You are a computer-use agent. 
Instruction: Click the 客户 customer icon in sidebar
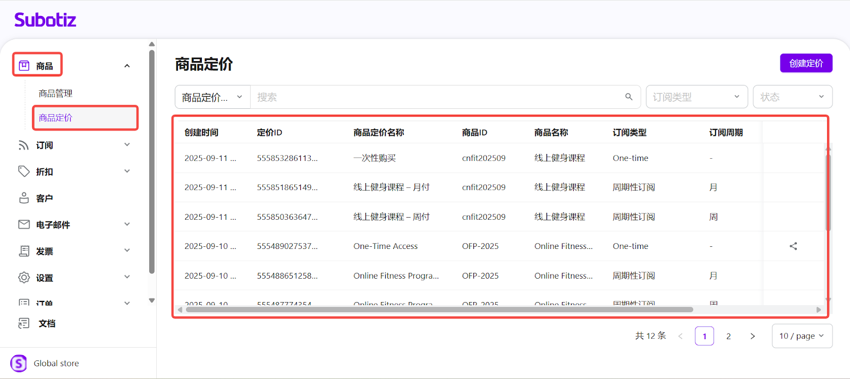pyautogui.click(x=24, y=198)
